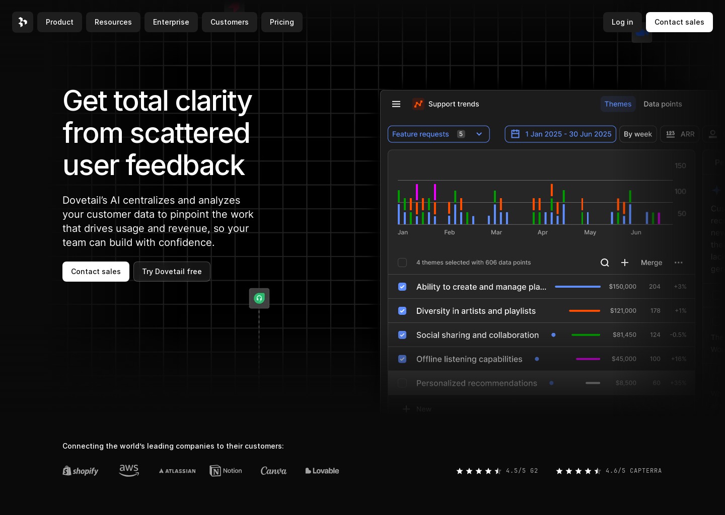Click the Try Dovetail free button
This screenshot has width=725, height=515.
172,272
